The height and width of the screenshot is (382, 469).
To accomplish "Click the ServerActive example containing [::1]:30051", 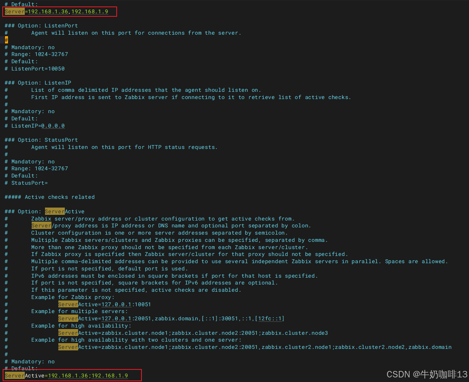I will (x=171, y=319).
